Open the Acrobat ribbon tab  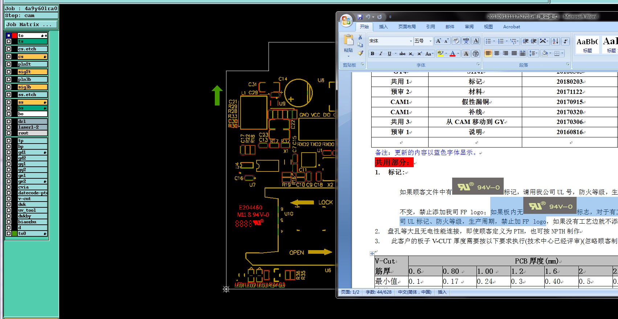511,27
